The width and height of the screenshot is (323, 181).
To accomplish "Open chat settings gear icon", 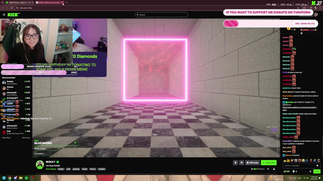I will coord(310,171).
